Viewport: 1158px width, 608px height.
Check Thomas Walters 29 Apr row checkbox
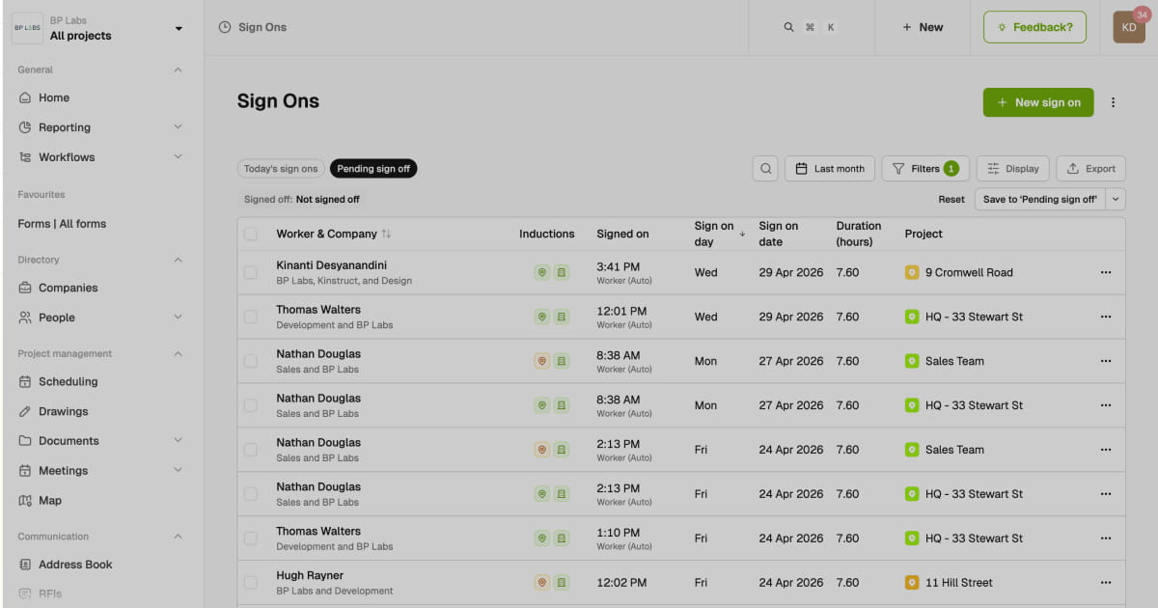251,317
